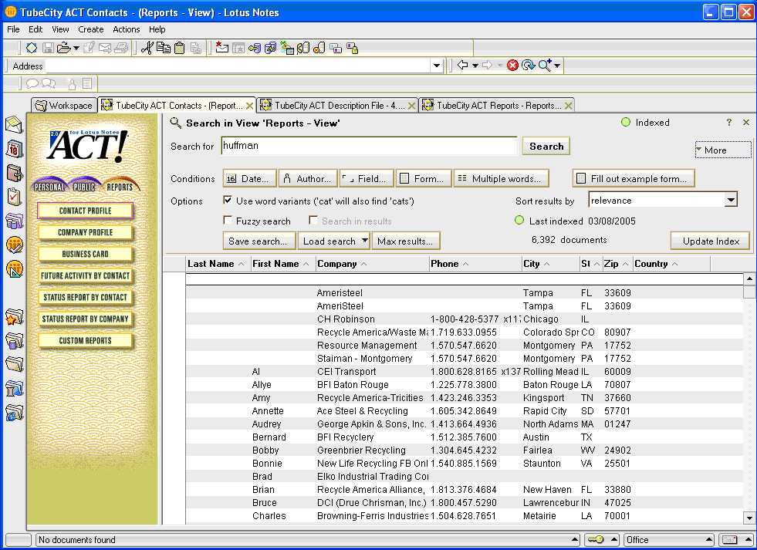Open the Sort results by dropdown
Image resolution: width=757 pixels, height=550 pixels.
tap(731, 200)
